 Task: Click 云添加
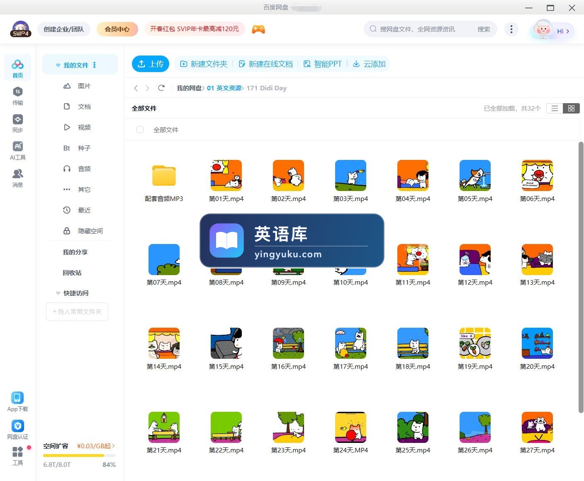tap(369, 64)
